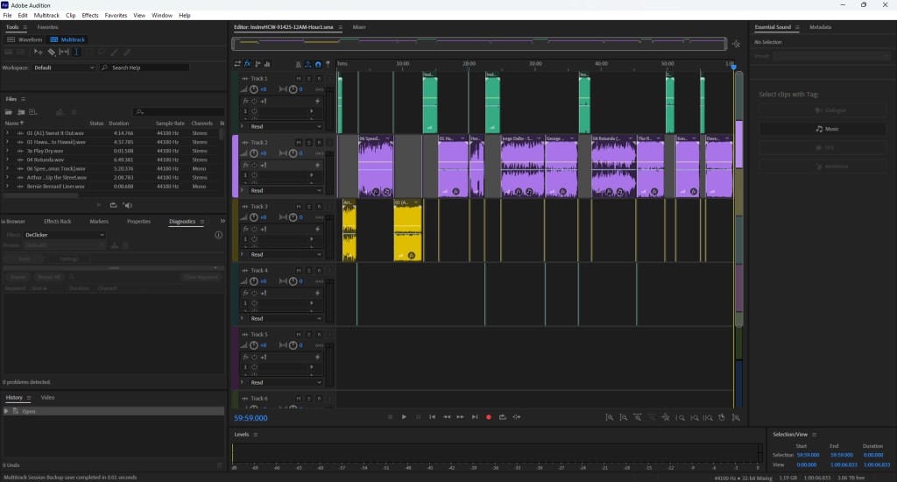Switch to the Waveform editor view
The width and height of the screenshot is (897, 482).
tap(26, 39)
